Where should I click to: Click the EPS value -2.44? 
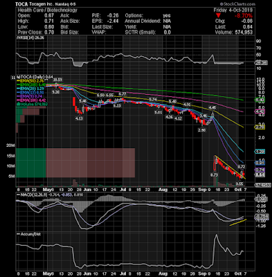(x=113, y=21)
